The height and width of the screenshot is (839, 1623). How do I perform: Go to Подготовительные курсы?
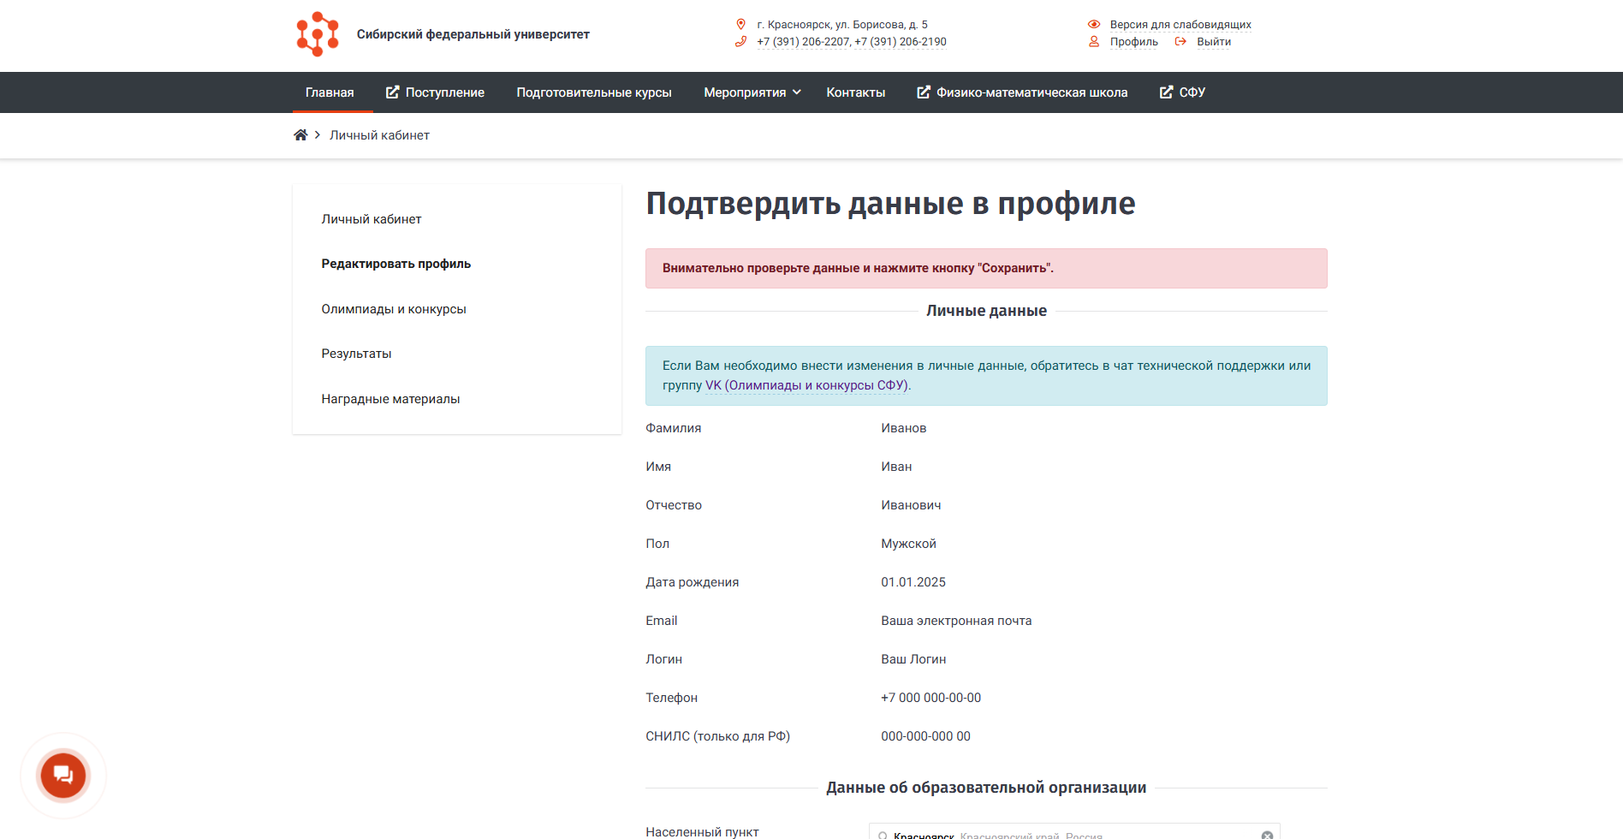point(593,92)
